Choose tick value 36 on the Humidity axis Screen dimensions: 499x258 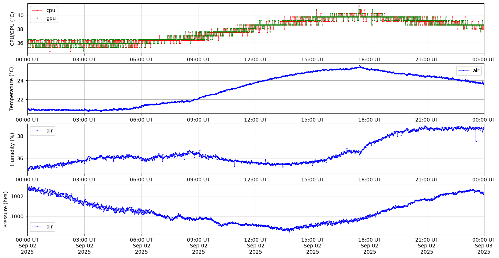(x=21, y=158)
